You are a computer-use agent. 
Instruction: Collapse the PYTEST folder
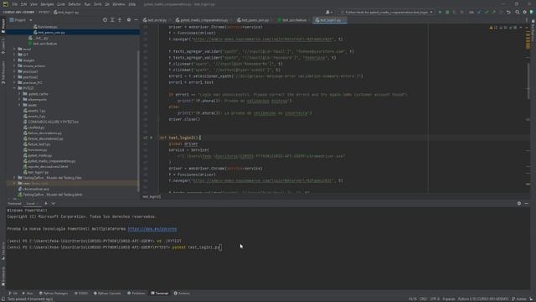14,88
